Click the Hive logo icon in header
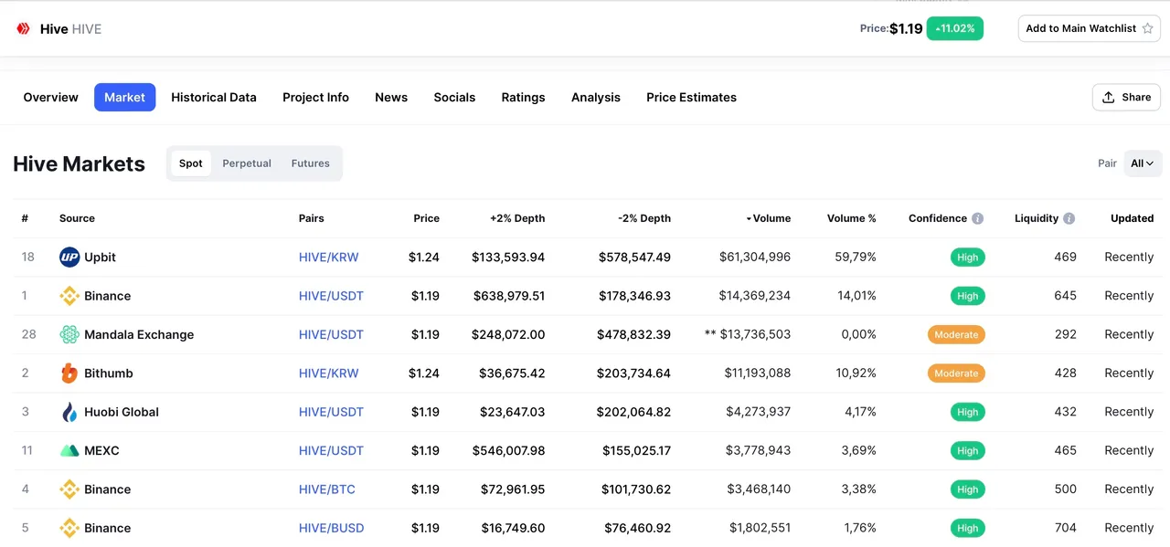Viewport: 1170px width, 547px height. 24,28
